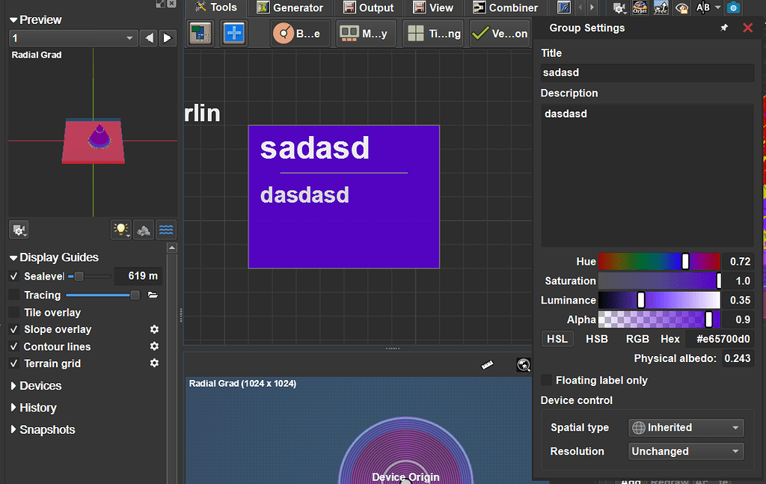Open the Tracing image folder icon
766x484 pixels.
coord(153,295)
